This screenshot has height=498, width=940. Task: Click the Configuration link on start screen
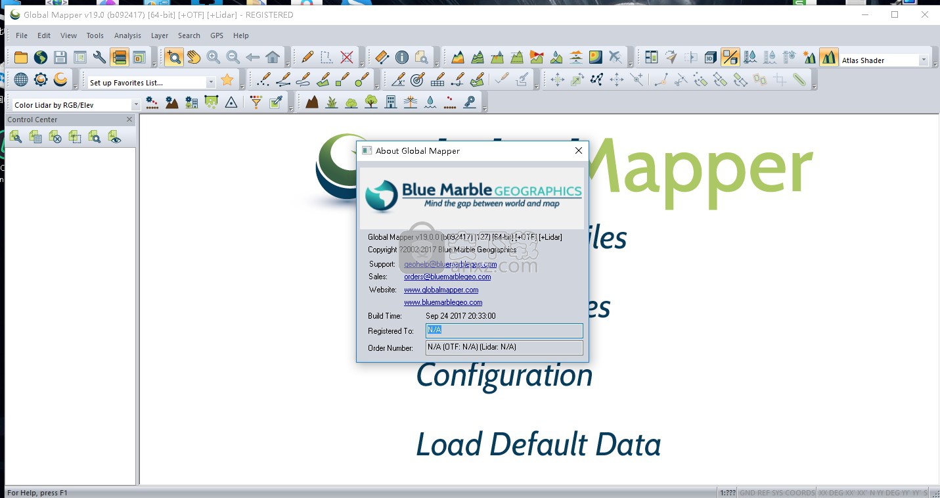[504, 376]
